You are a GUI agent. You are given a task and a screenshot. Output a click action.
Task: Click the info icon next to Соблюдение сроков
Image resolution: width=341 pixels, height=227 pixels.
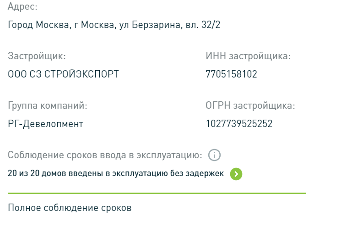214,155
